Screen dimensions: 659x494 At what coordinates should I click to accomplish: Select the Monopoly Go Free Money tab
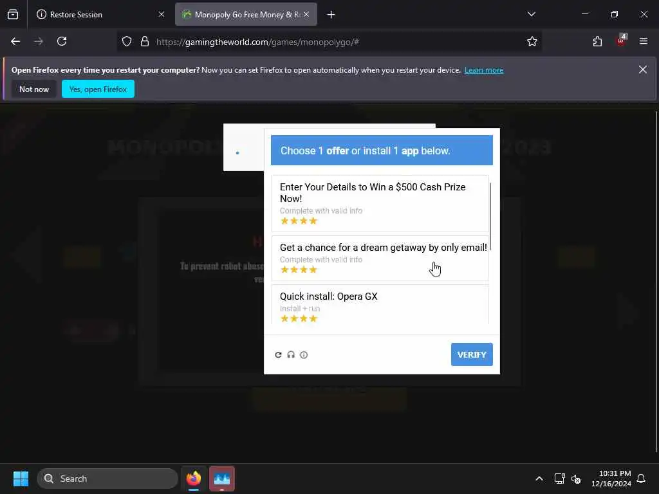(246, 14)
